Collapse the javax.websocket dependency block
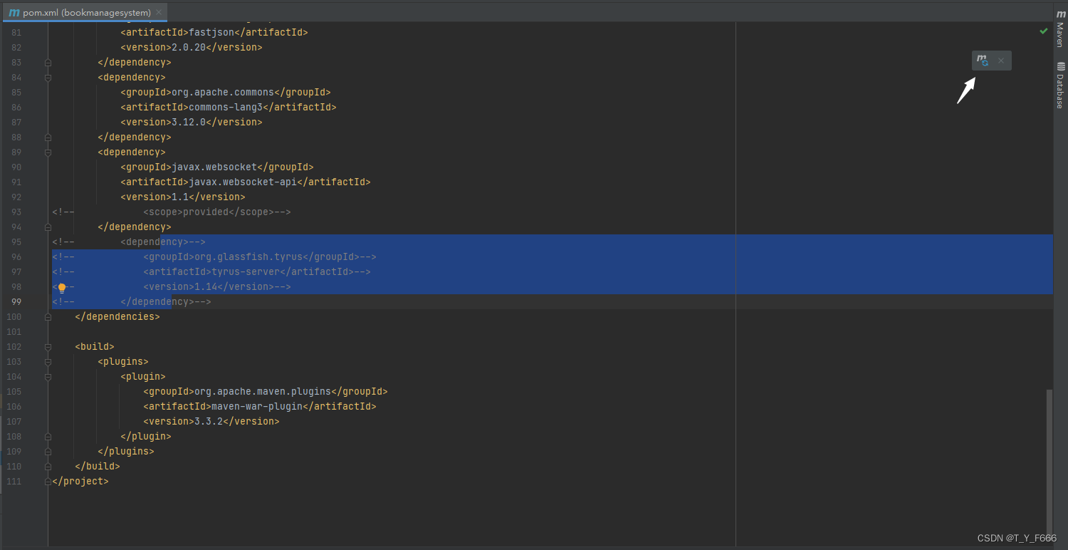1068x550 pixels. (x=48, y=152)
